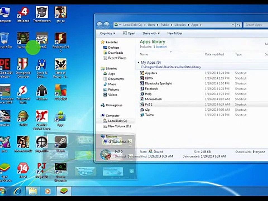Open Internet Explorer from the taskbar
Viewport: 268px width, 201px height.
(x=17, y=191)
